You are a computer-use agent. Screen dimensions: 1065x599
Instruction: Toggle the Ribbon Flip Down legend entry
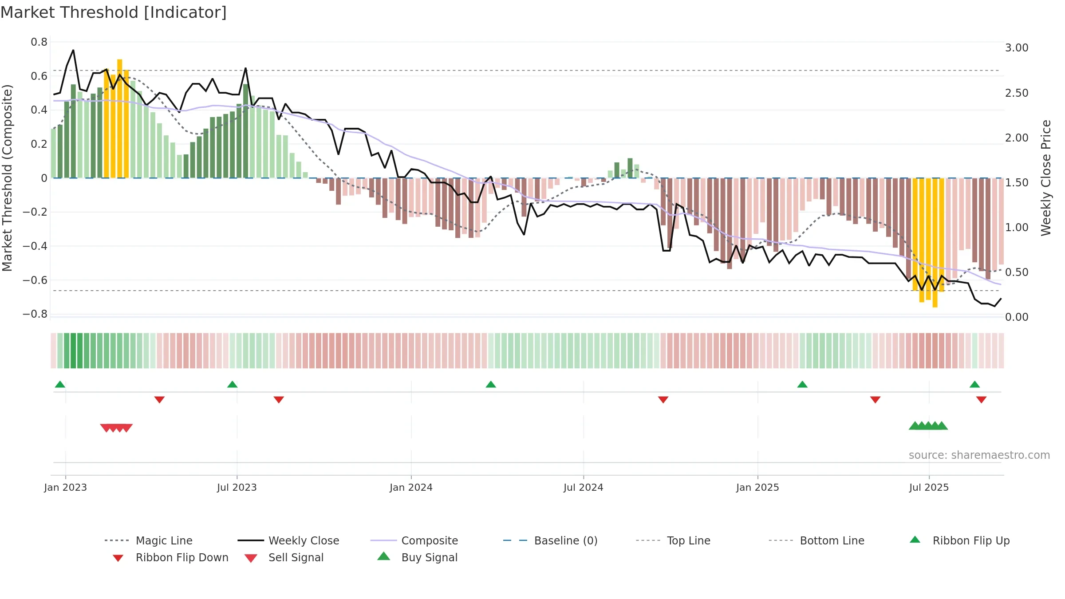point(170,558)
